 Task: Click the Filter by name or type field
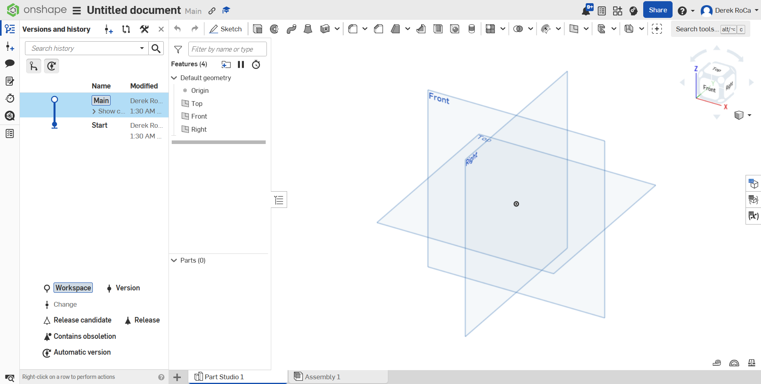[228, 49]
